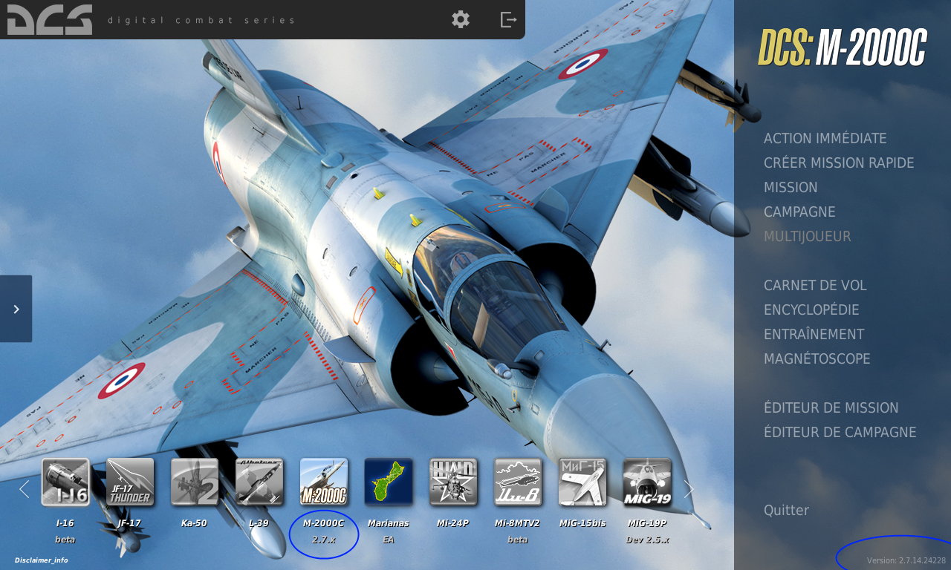Click the "Mi-8MTV2 beta" module label
Viewport: 951px width, 570px height.
click(518, 531)
